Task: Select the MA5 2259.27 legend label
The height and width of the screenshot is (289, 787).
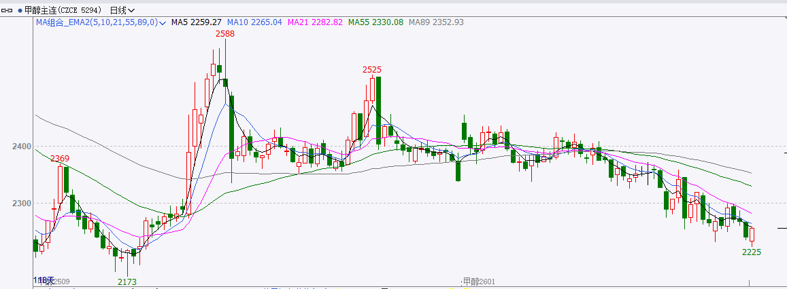Action: pyautogui.click(x=196, y=22)
